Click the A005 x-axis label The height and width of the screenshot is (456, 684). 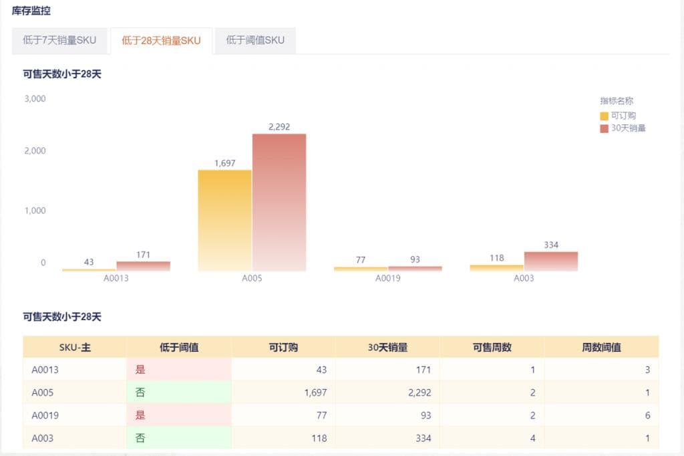[252, 278]
